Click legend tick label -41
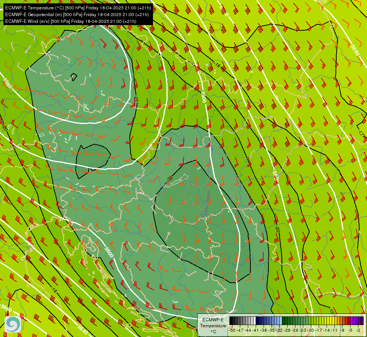Image resolution: width=367 pixels, height=337 pixels. (x=255, y=331)
